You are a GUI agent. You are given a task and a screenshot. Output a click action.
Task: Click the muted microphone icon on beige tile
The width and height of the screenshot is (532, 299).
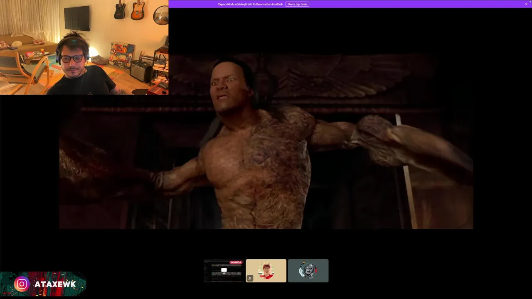click(250, 278)
